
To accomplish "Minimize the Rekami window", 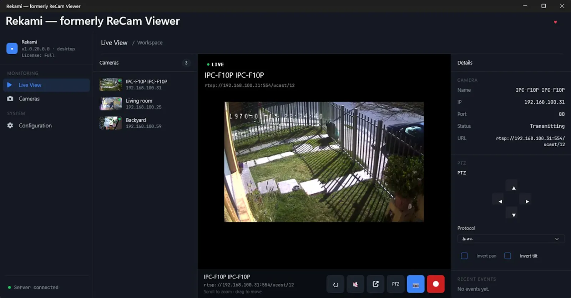I will [525, 6].
